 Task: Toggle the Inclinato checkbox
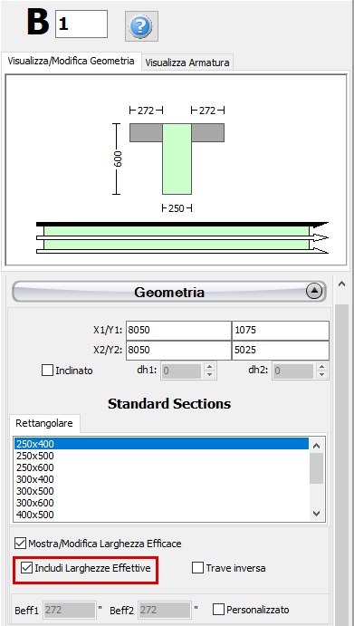(x=47, y=371)
